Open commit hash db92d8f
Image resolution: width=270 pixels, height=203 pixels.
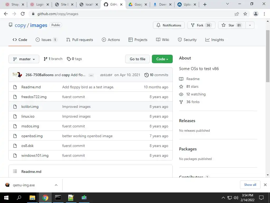click(x=106, y=75)
